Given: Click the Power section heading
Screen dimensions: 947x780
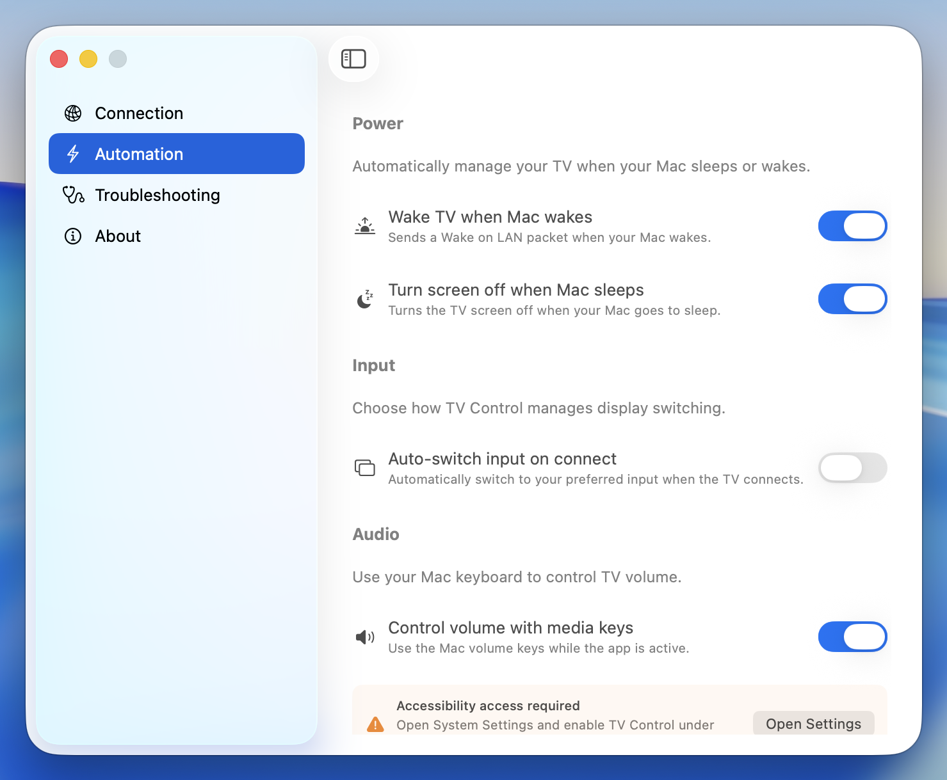Looking at the screenshot, I should [378, 123].
